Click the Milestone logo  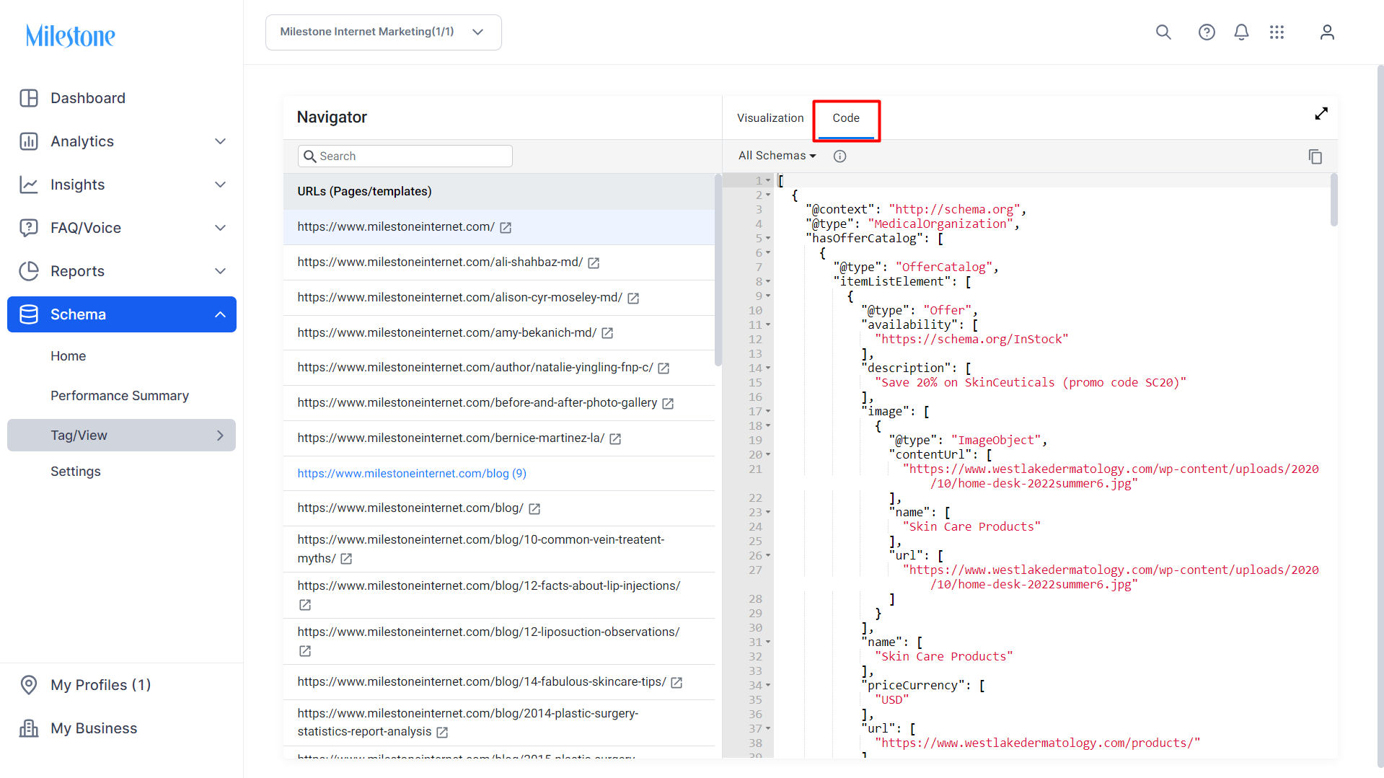71,35
